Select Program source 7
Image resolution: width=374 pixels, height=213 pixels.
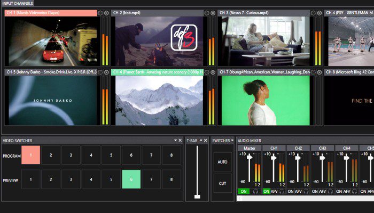(151, 155)
